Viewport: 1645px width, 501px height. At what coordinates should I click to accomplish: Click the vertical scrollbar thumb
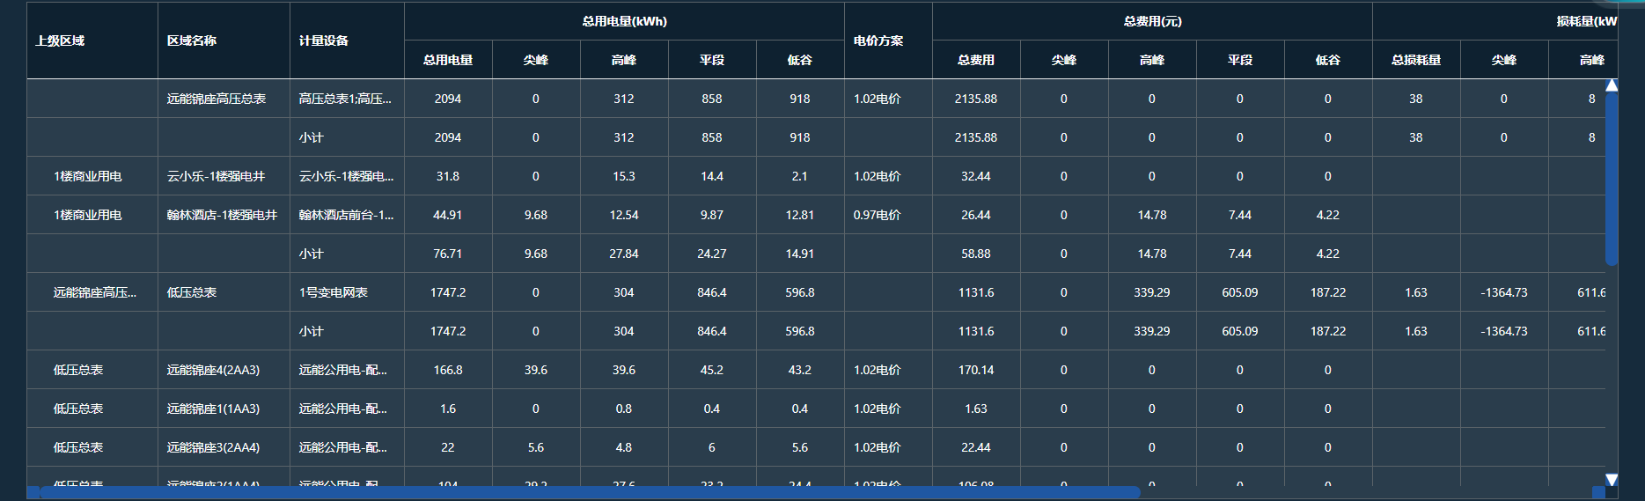tap(1612, 176)
